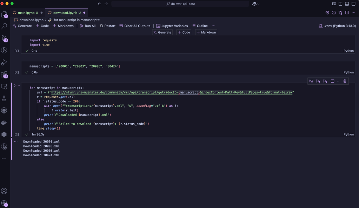The width and height of the screenshot is (359, 208).
Task: Open the Copilot dropdown in title bar
Action: click(255, 4)
